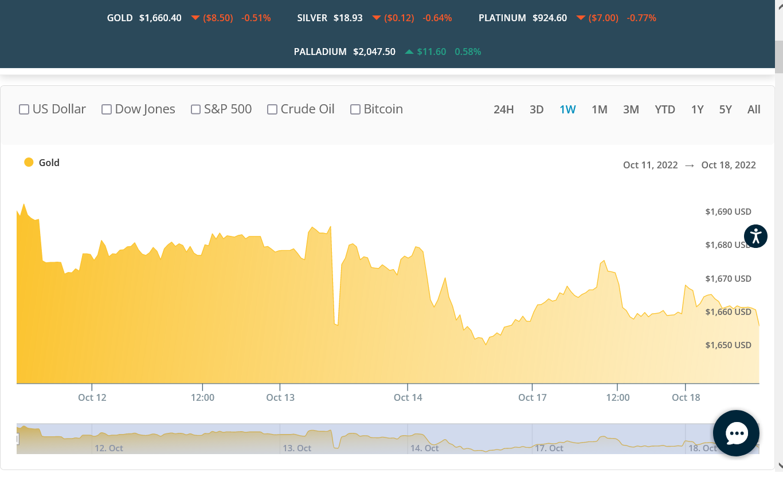Tick the Crude Oil comparison checkbox

tap(272, 109)
